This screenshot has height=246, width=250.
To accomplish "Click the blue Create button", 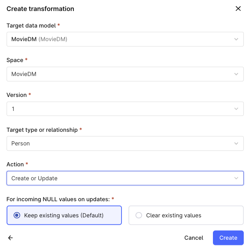I will (x=228, y=238).
